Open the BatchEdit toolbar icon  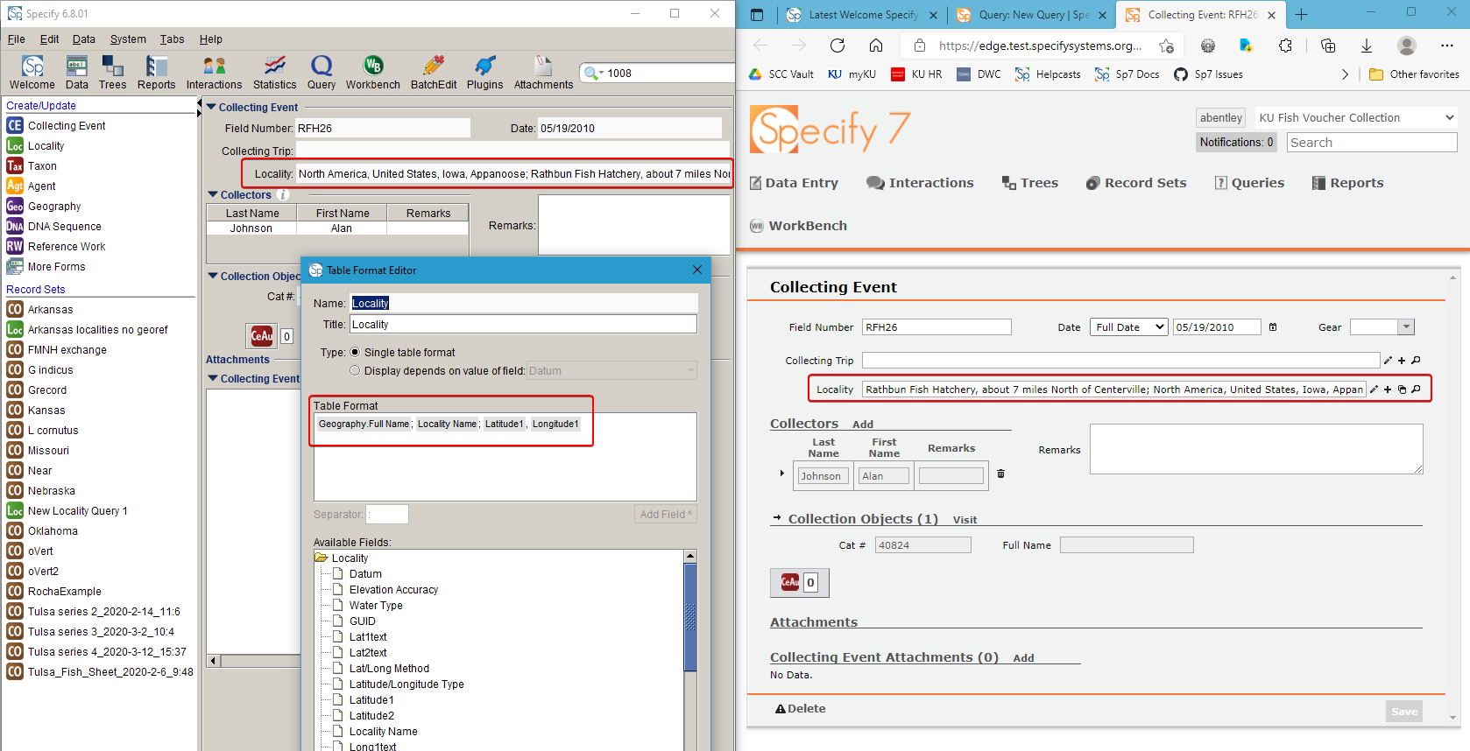[x=434, y=72]
